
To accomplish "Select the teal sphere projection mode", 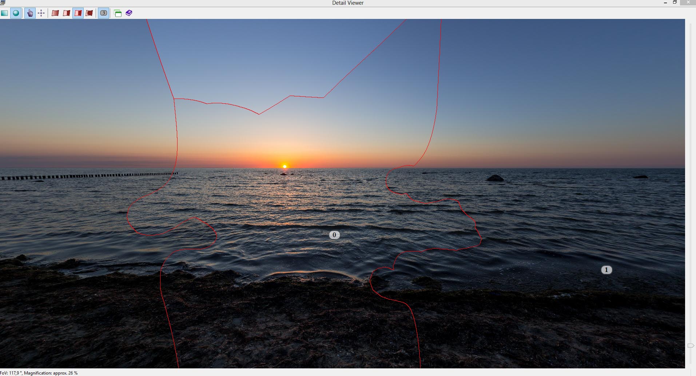I will coord(16,13).
